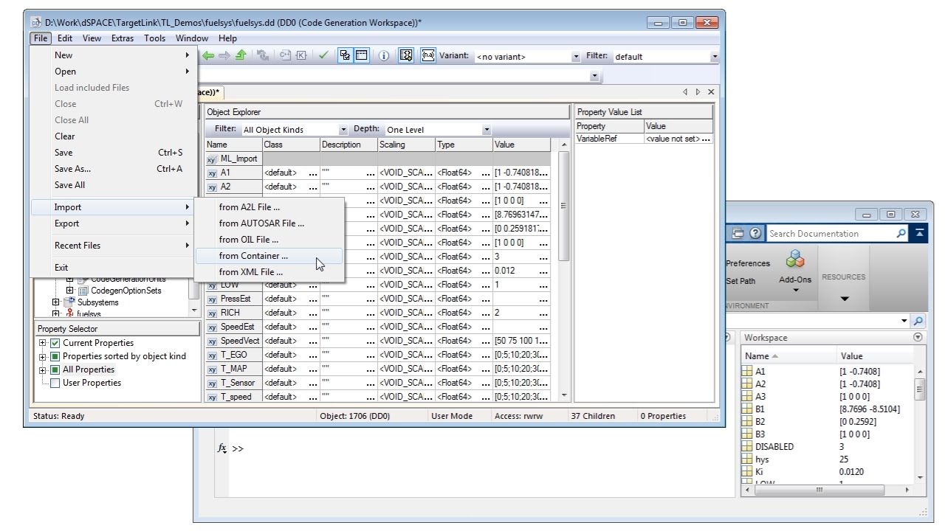Click the forward navigation arrow in toolbar
This screenshot has height=531, width=945.
click(224, 55)
